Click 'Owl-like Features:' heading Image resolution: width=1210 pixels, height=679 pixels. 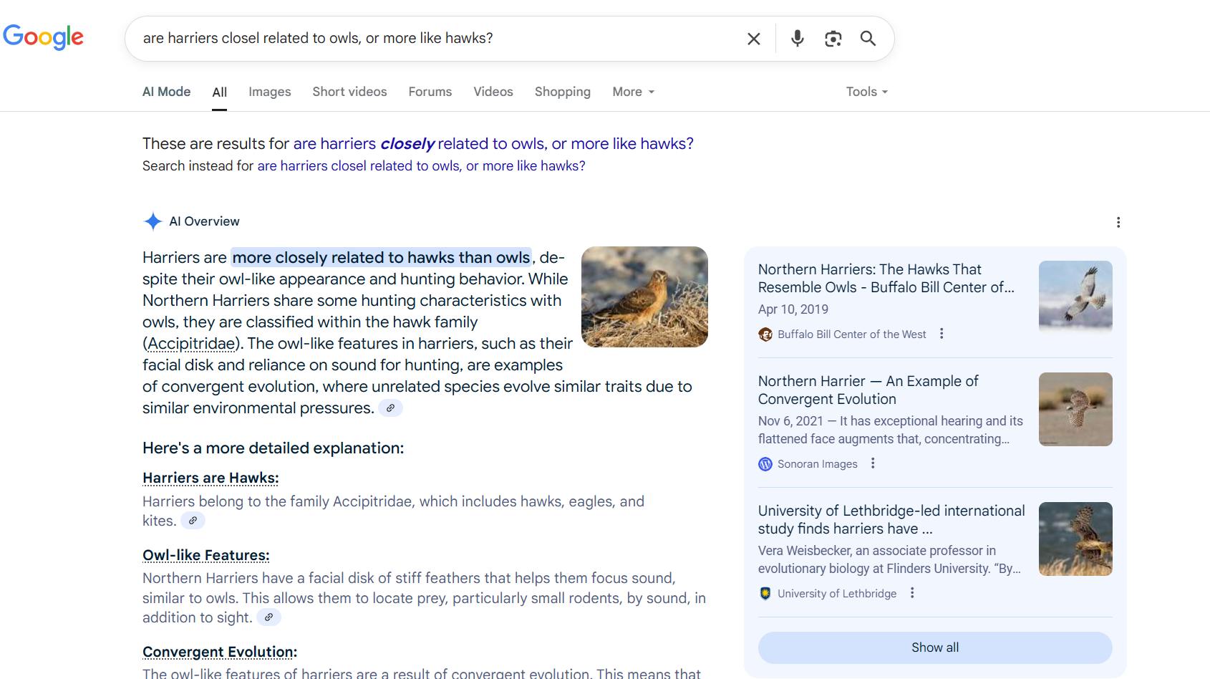coord(206,555)
